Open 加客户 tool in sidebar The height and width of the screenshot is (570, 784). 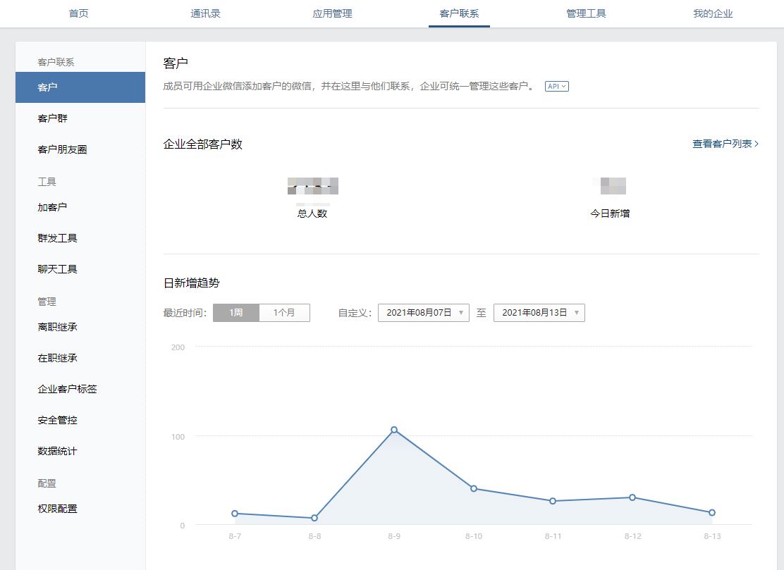coord(52,207)
